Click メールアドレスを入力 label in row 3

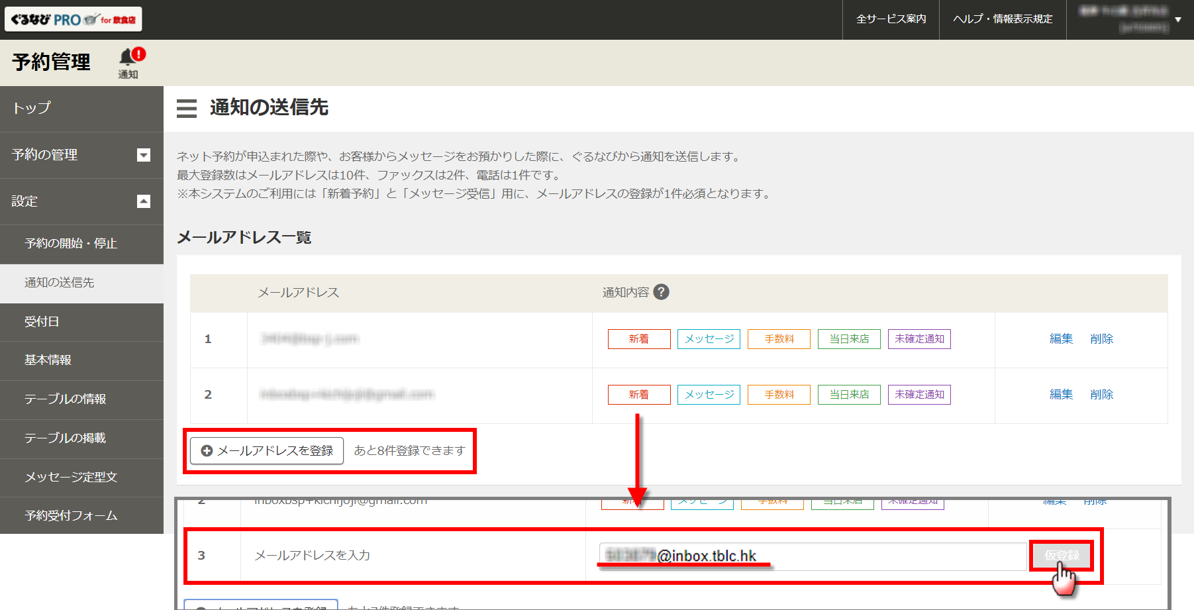(x=313, y=556)
